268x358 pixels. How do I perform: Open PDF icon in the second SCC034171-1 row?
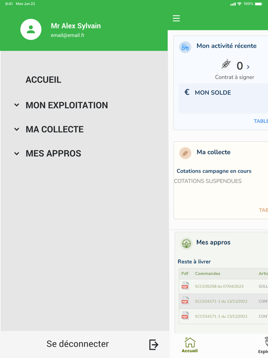click(185, 301)
